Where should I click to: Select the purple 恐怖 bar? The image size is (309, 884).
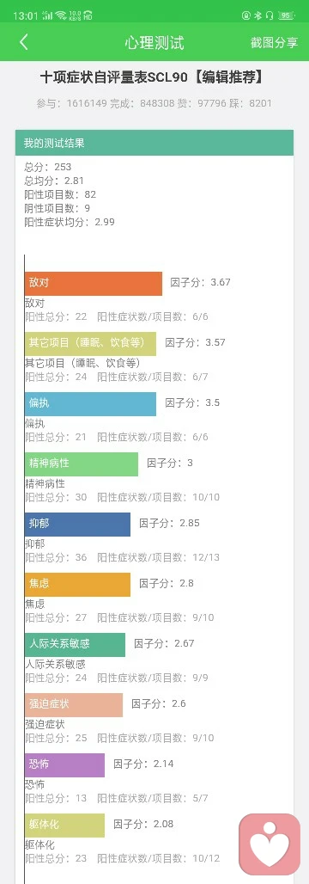[x=64, y=765]
